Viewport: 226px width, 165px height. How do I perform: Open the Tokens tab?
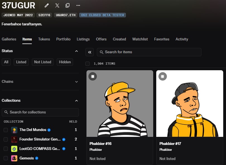click(44, 39)
